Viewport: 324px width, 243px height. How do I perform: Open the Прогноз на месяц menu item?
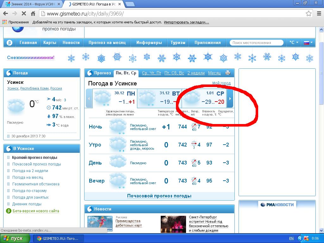(x=107, y=43)
